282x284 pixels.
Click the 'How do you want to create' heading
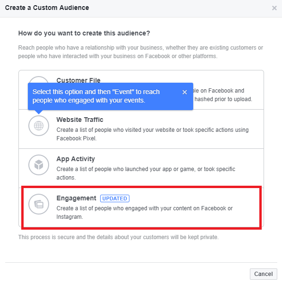pyautogui.click(x=84, y=34)
